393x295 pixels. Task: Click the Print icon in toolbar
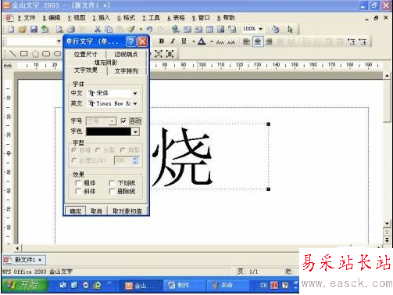pyautogui.click(x=71, y=29)
